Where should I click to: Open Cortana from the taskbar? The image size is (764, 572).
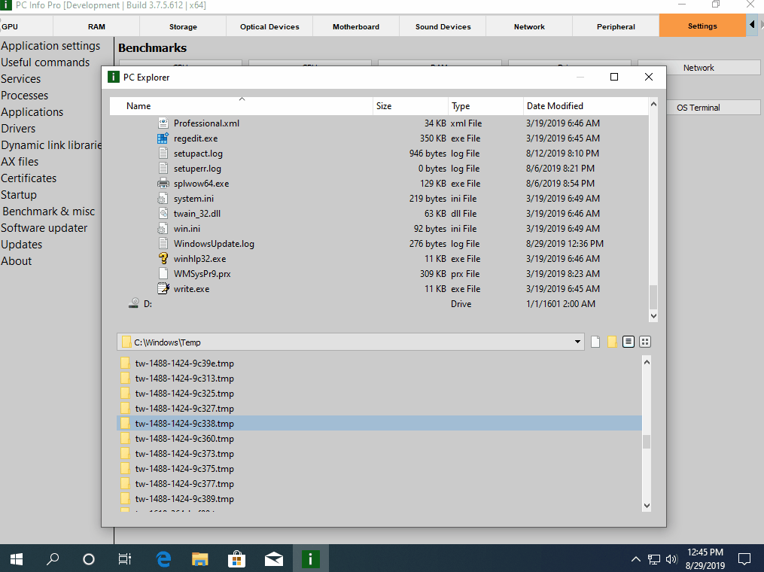[89, 558]
